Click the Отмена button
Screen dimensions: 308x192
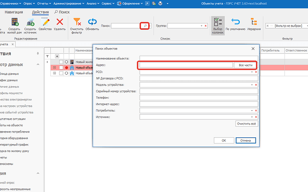click(246, 140)
